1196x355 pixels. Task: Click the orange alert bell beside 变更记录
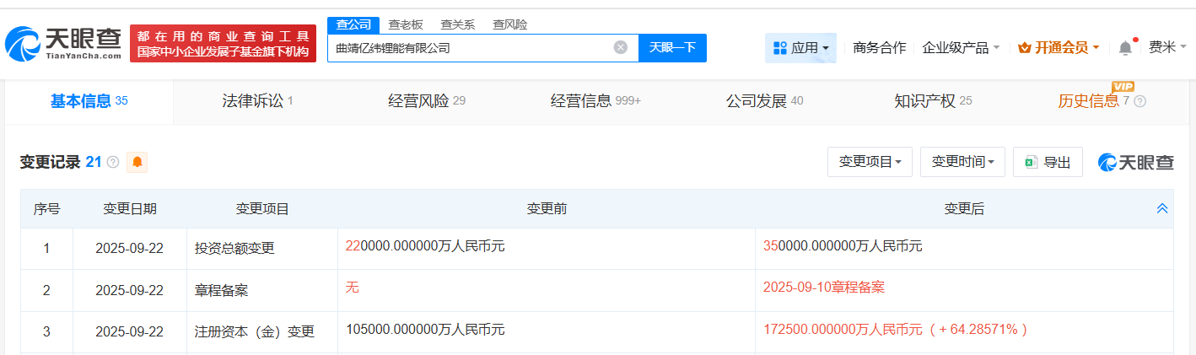137,162
